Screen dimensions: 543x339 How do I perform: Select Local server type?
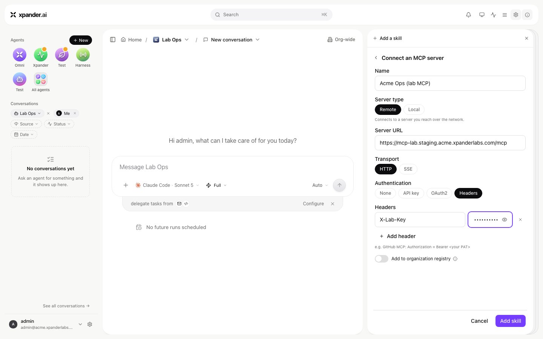pyautogui.click(x=414, y=110)
